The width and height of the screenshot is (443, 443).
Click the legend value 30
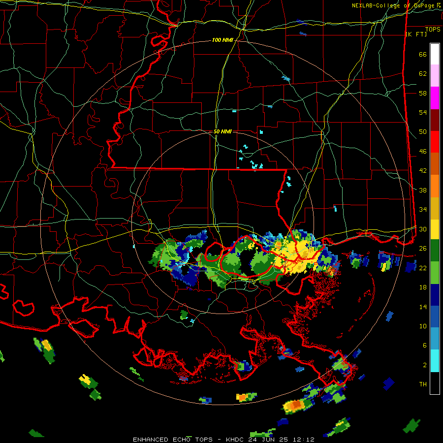pyautogui.click(x=423, y=229)
